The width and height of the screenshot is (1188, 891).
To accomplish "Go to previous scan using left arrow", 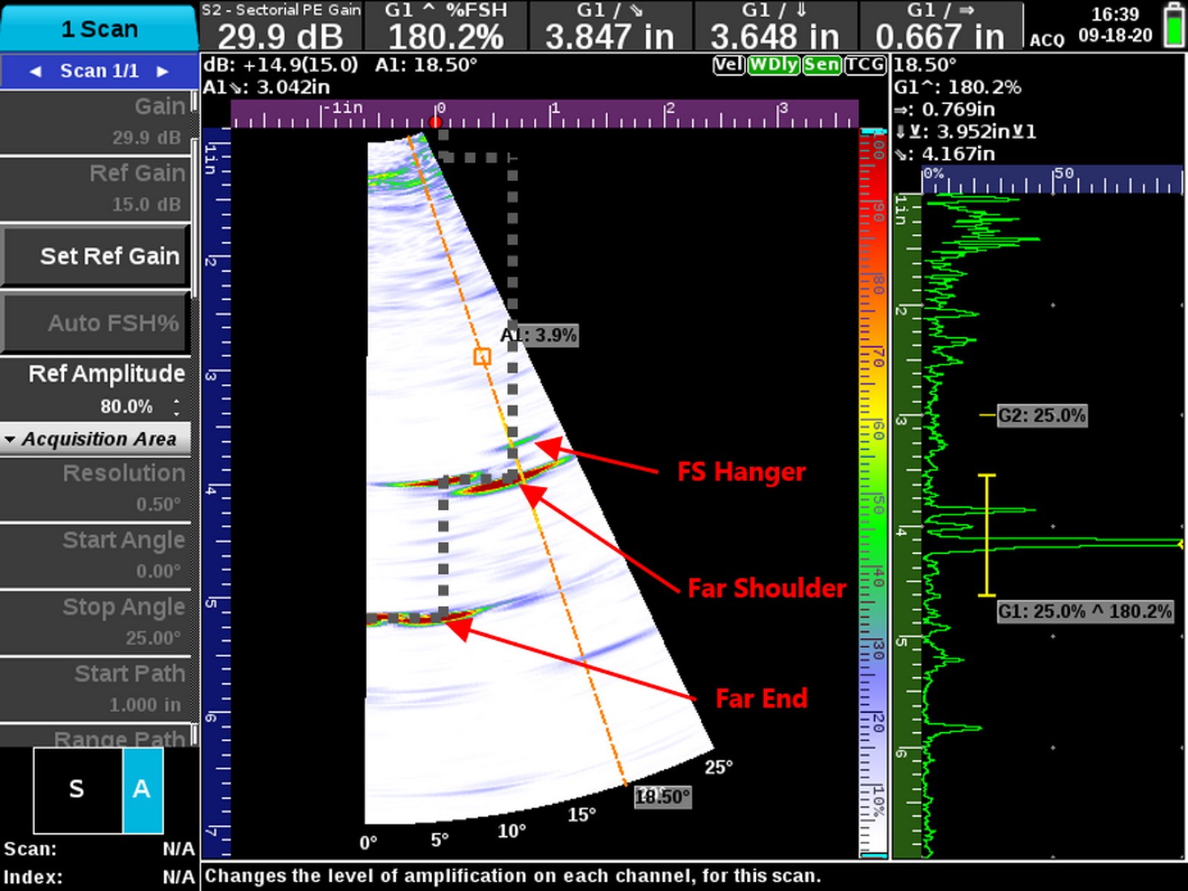I will pos(35,71).
